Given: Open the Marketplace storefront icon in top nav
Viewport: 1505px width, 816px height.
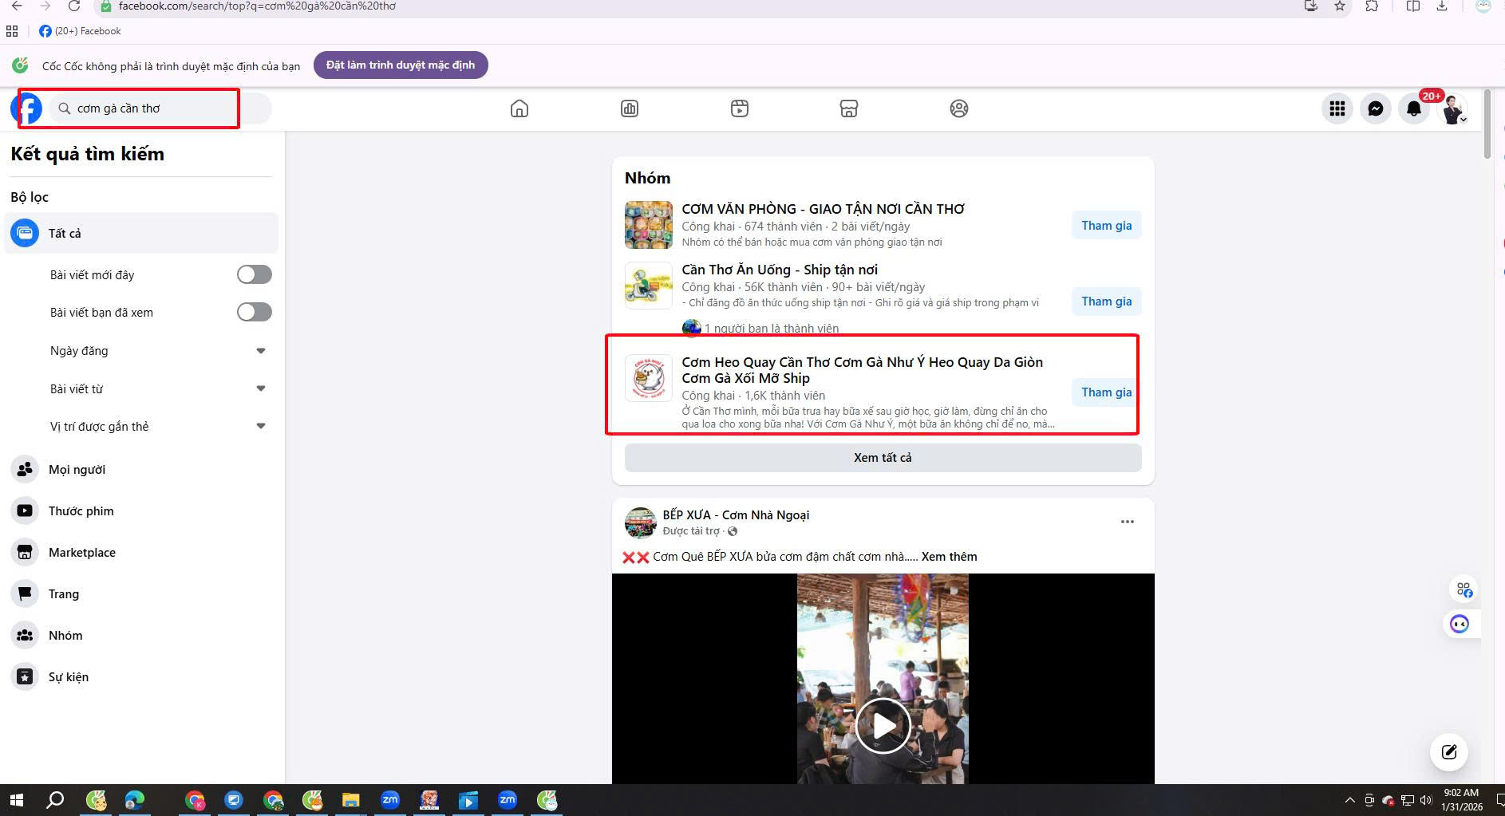Looking at the screenshot, I should [849, 108].
